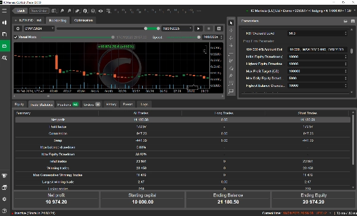
Task: Adjust the Max Daily Equity Drawdown stepper
Action: [x=346, y=79]
